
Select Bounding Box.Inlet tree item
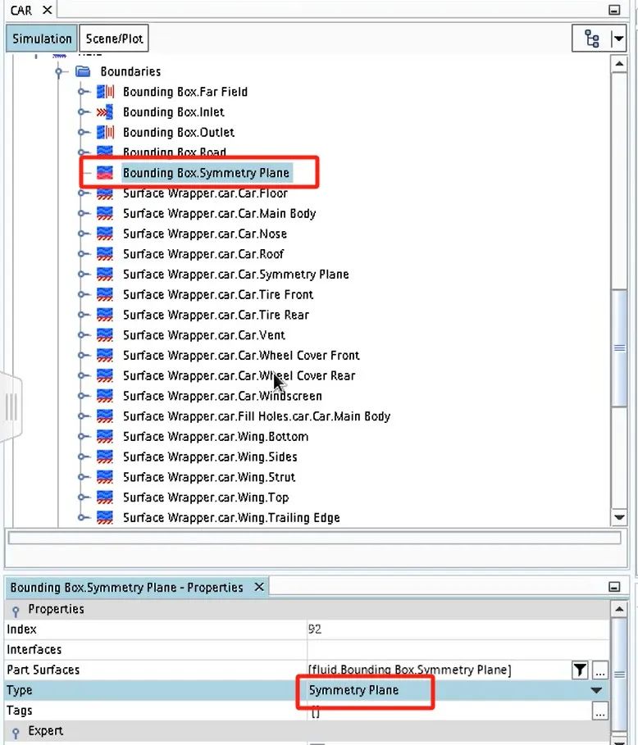coord(174,112)
